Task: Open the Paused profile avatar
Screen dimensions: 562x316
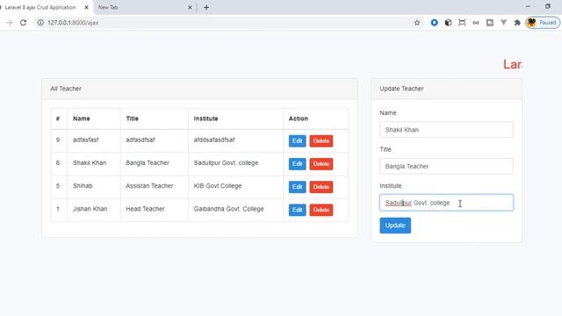Action: pos(543,23)
